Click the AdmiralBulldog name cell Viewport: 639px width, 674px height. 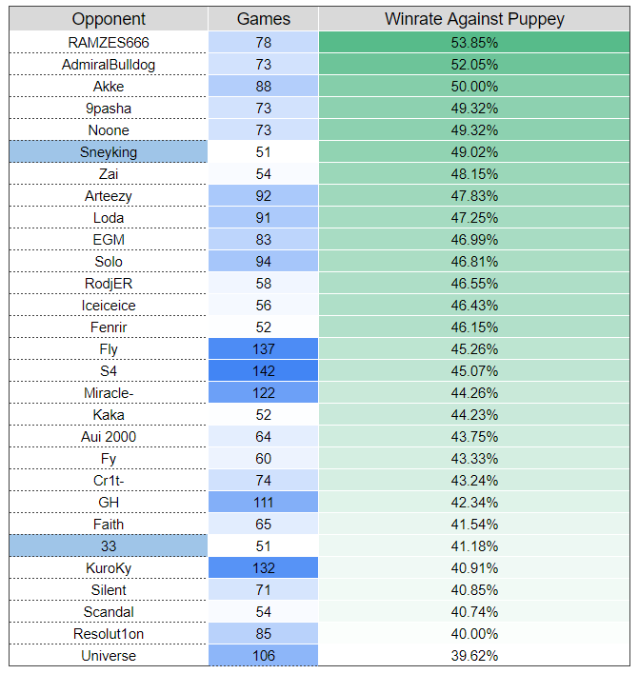coord(109,65)
